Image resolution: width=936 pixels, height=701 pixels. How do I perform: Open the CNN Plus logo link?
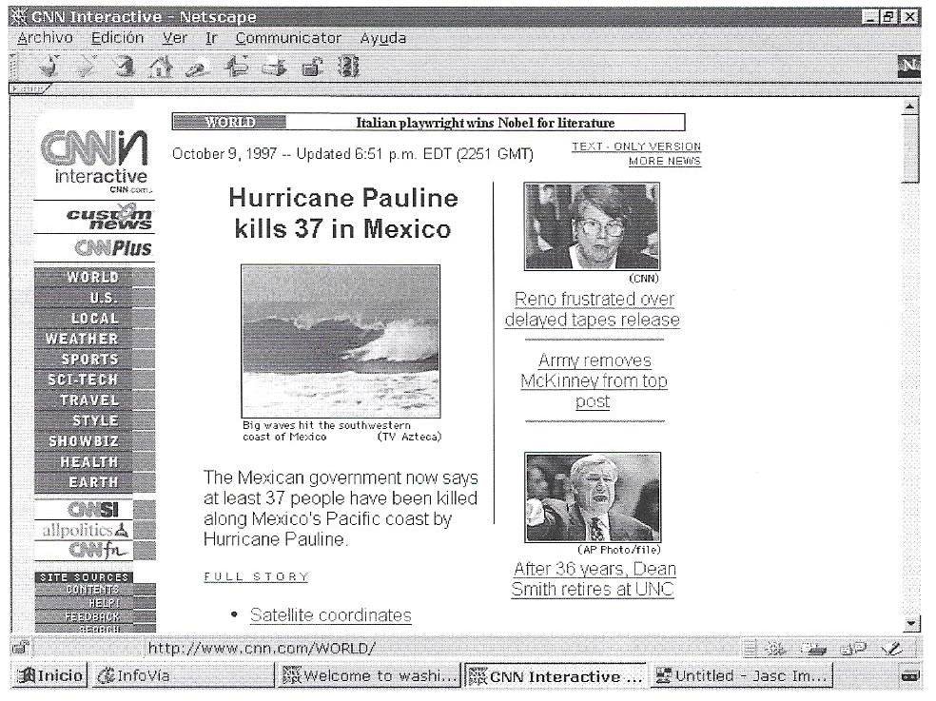point(113,248)
